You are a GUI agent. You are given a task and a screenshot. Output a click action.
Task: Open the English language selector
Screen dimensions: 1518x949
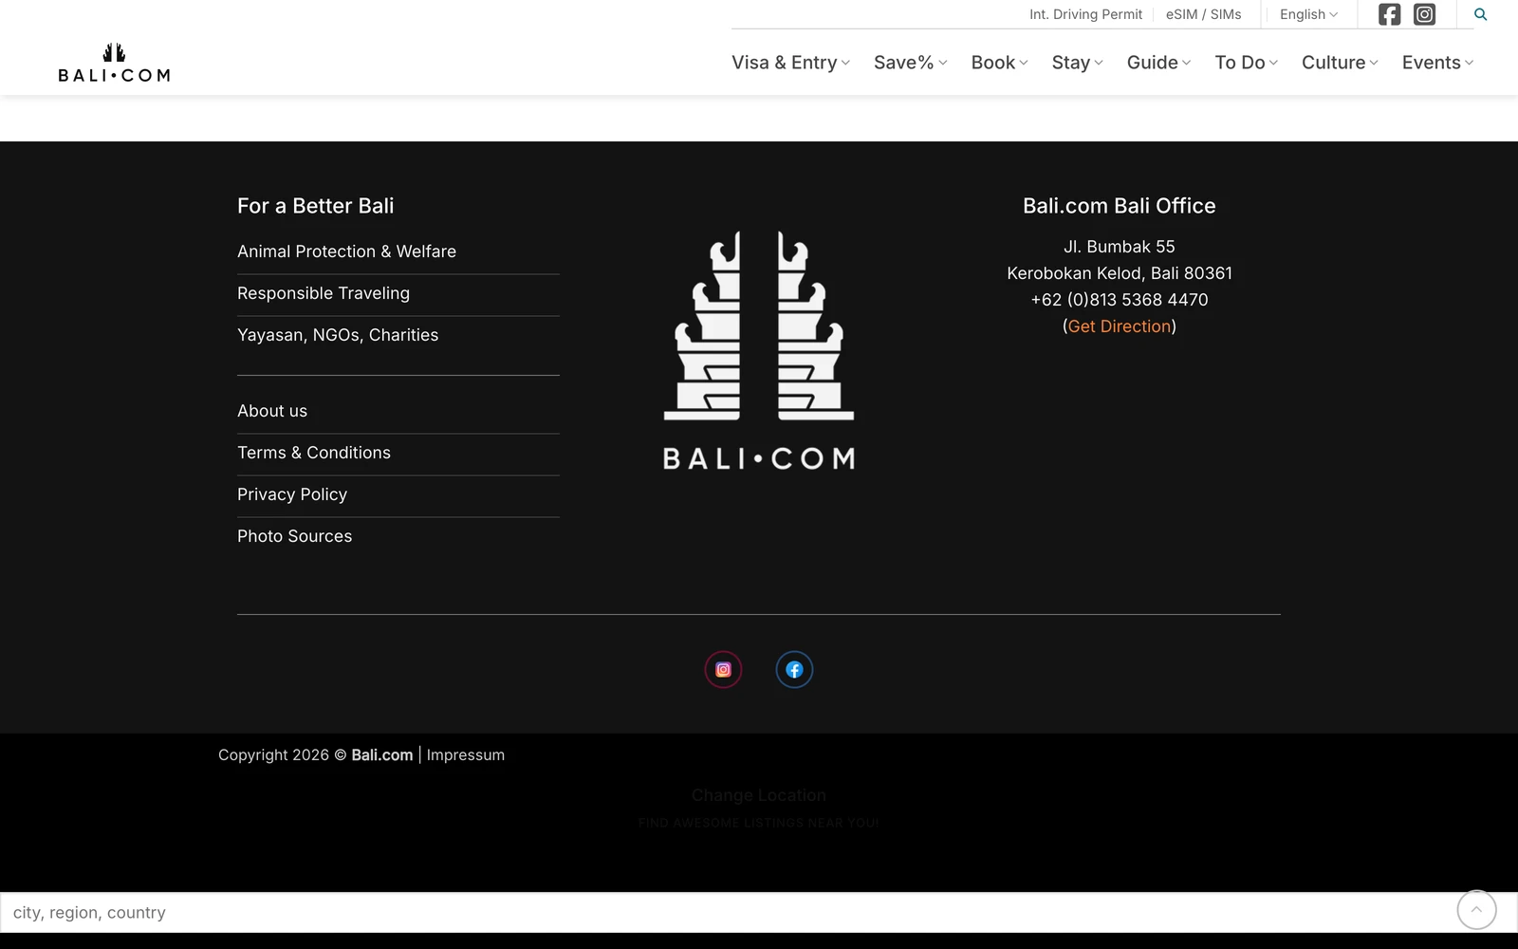tap(1308, 14)
